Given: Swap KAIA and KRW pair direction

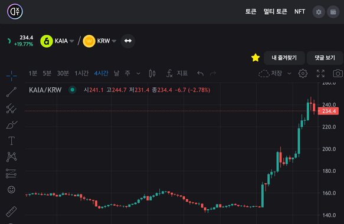Looking at the screenshot, I should click(x=128, y=41).
